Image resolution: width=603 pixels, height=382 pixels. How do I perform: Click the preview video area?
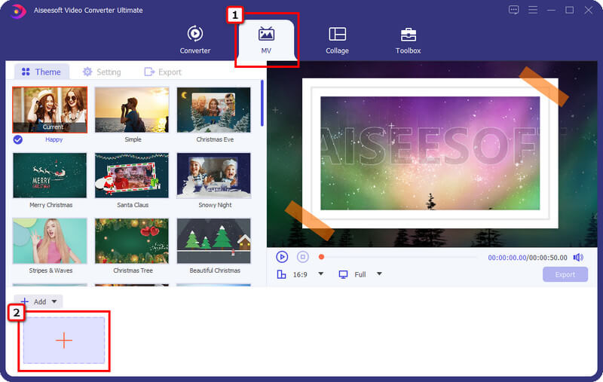click(432, 154)
